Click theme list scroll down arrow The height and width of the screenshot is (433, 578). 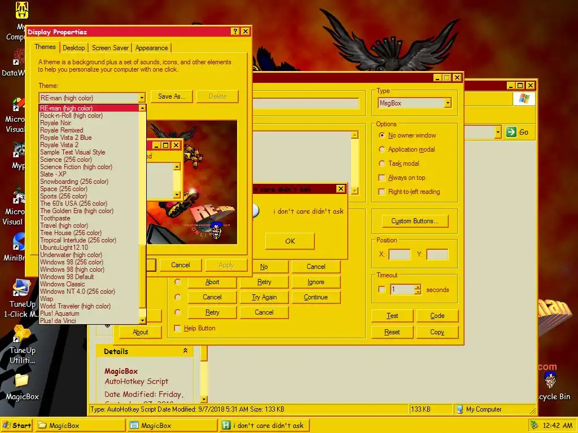(142, 321)
